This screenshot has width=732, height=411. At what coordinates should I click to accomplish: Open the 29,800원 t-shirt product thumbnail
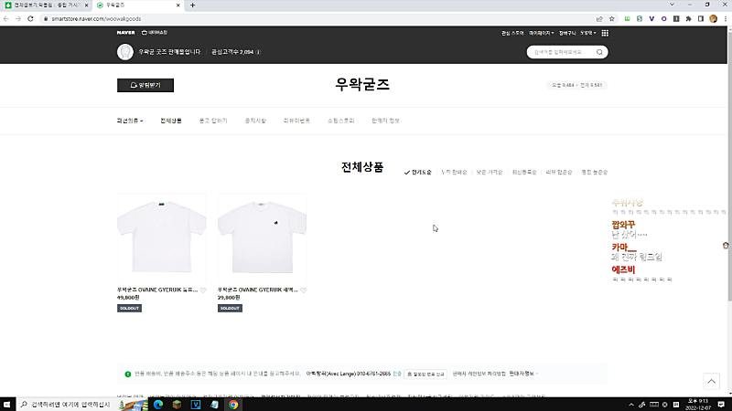click(262, 237)
